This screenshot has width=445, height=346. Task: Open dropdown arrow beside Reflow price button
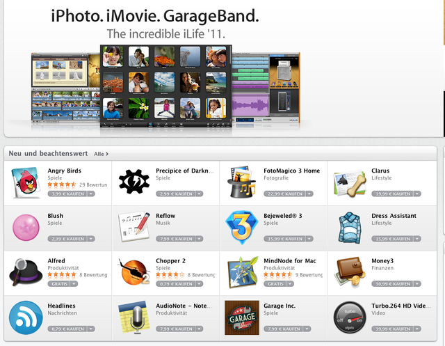pyautogui.click(x=200, y=239)
